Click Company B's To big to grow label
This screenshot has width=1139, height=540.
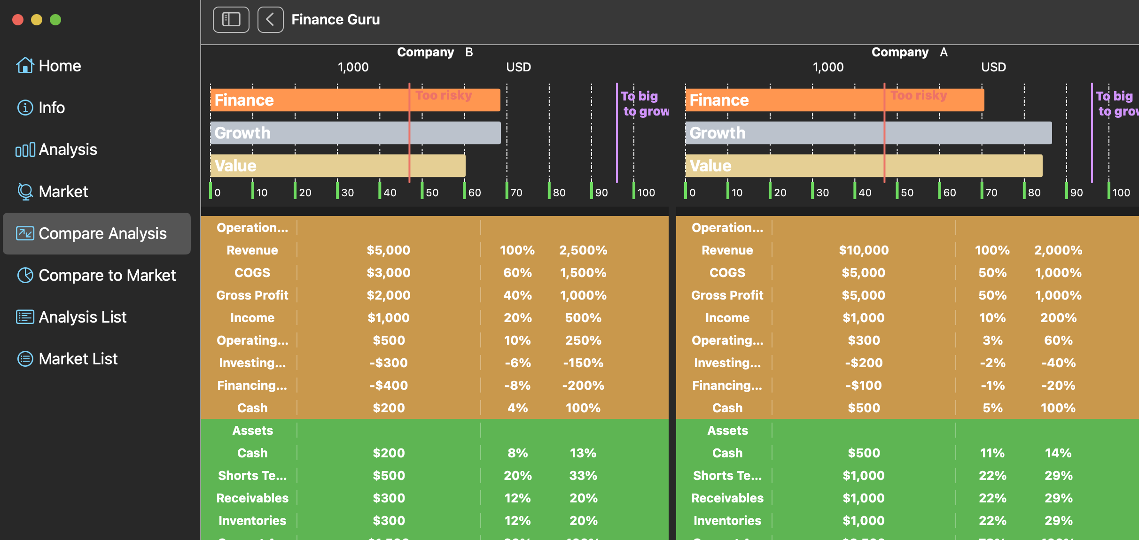tap(645, 104)
